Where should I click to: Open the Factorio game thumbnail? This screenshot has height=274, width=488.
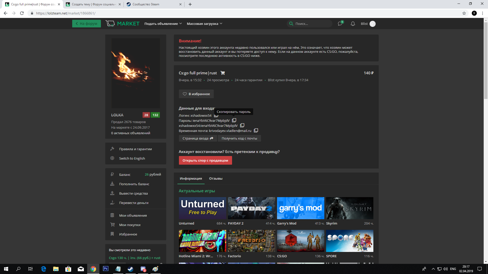pos(251,241)
